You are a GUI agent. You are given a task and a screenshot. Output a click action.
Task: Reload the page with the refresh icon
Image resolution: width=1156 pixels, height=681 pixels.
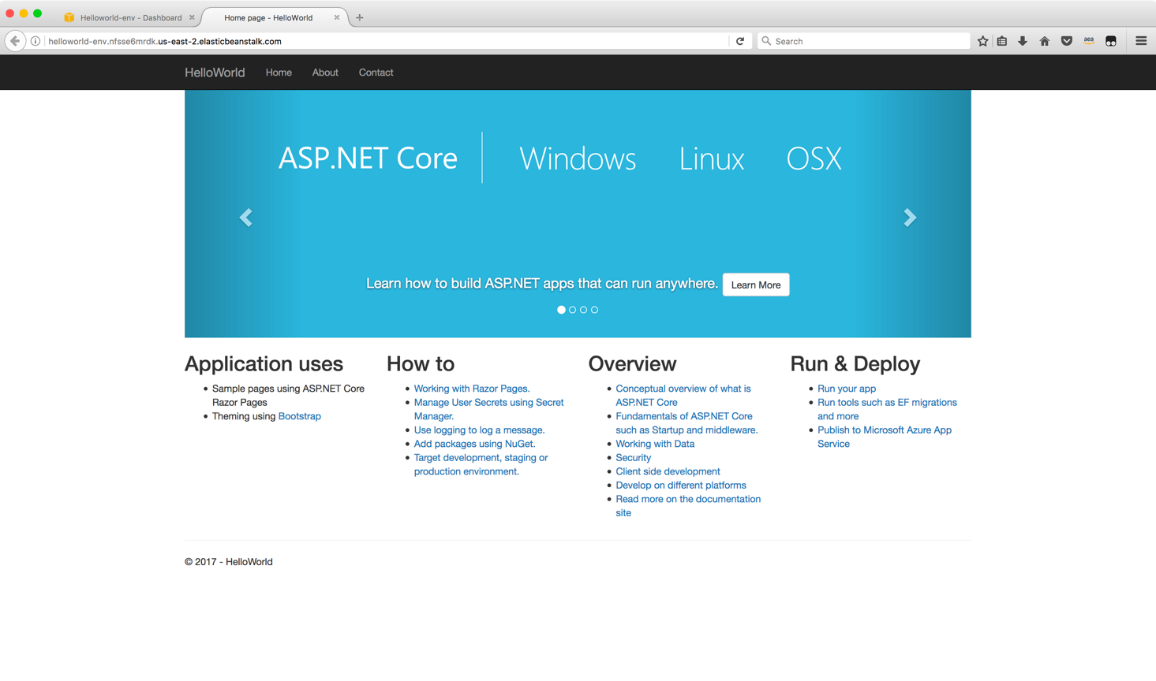click(740, 41)
